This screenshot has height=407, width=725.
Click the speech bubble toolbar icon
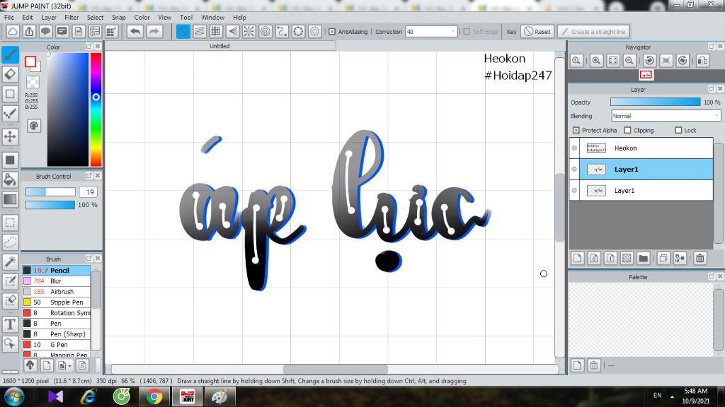(x=45, y=31)
